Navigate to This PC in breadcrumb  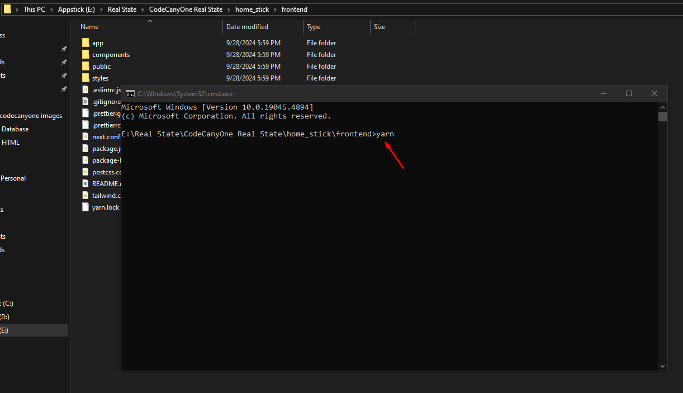[34, 10]
